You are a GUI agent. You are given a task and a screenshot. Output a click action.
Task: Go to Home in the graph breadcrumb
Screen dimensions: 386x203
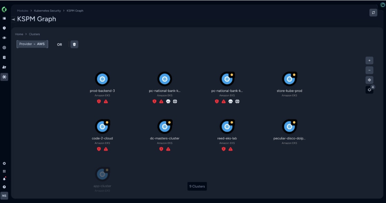pyautogui.click(x=19, y=34)
